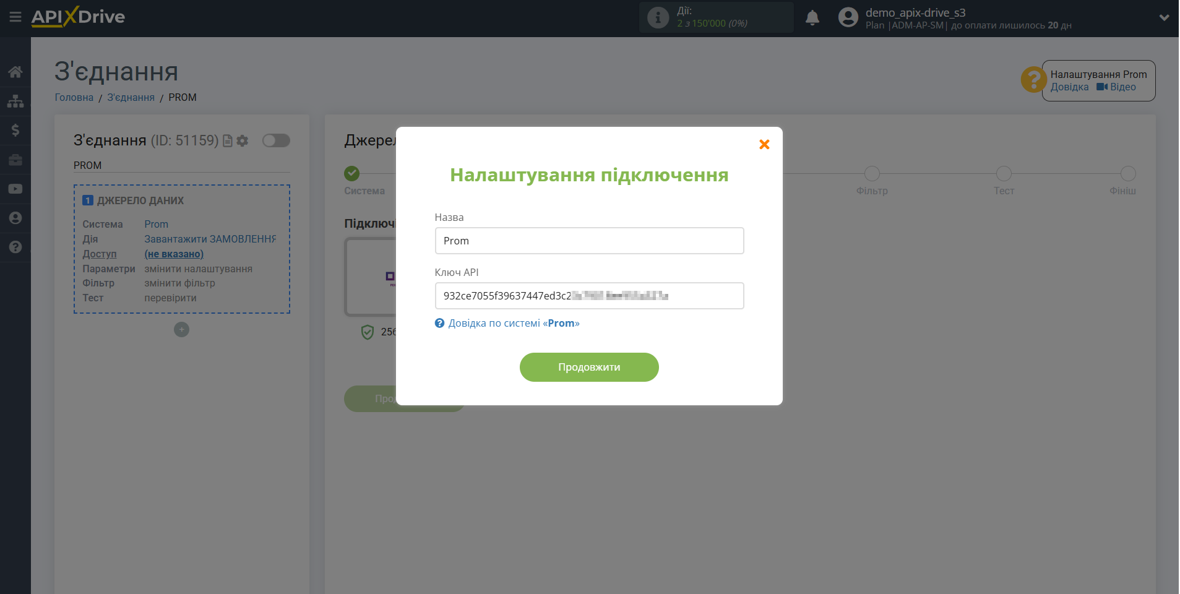Toggle the connection enable switch
The height and width of the screenshot is (594, 1180).
[276, 140]
